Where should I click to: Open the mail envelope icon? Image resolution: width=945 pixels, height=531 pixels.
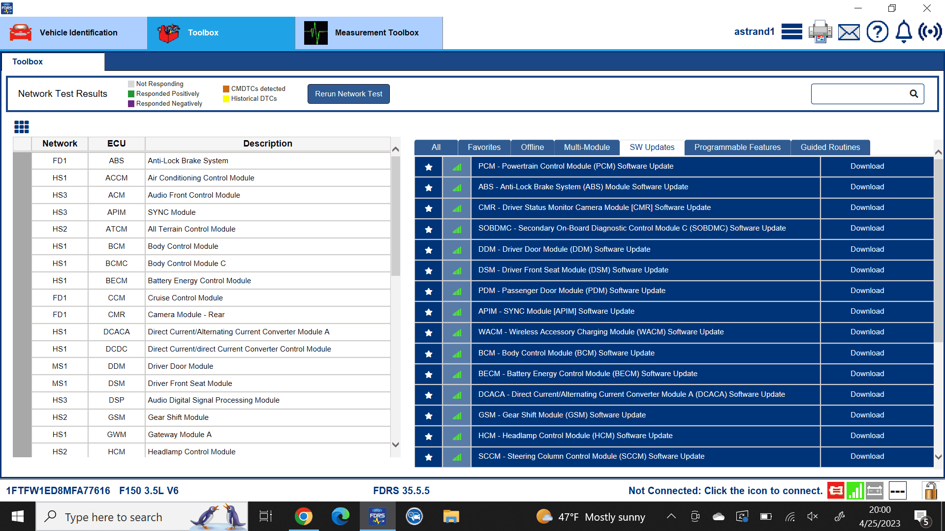point(849,32)
